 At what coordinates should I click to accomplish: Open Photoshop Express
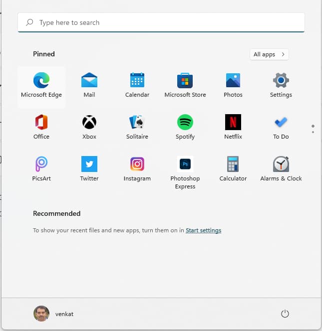185,172
